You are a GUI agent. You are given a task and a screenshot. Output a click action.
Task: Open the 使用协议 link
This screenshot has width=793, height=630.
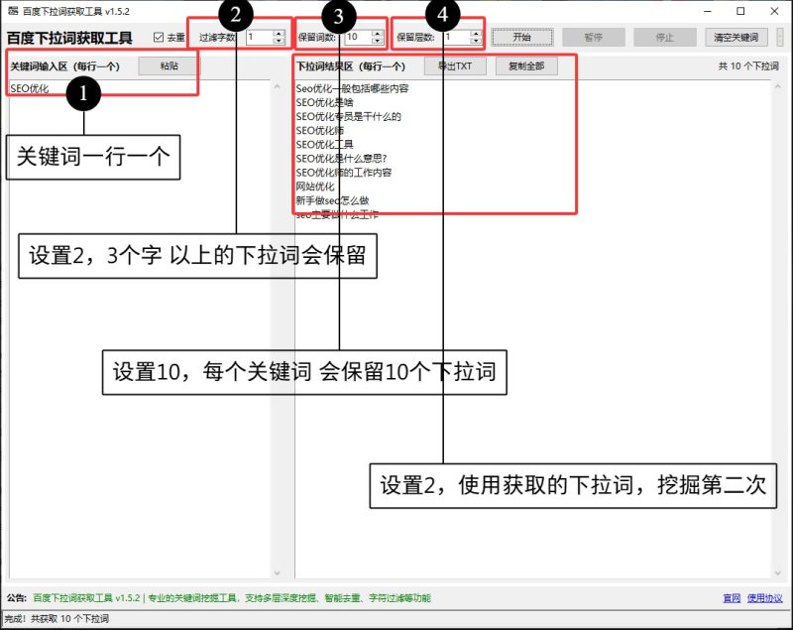pyautogui.click(x=764, y=598)
